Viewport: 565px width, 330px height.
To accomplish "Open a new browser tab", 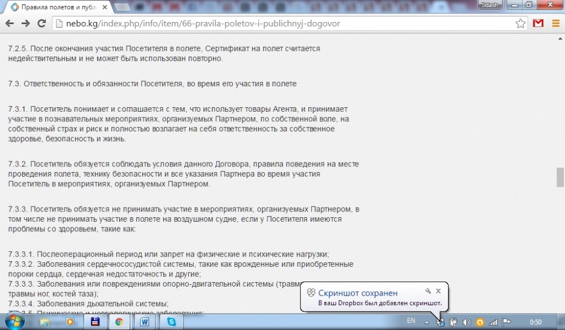I will coord(122,7).
